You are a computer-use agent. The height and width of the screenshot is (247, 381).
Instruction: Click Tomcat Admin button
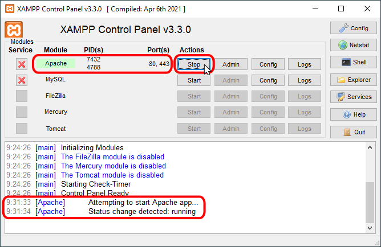click(x=231, y=129)
